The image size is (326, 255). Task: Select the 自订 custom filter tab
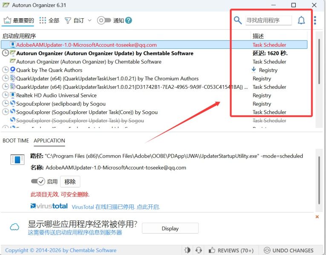(74, 20)
